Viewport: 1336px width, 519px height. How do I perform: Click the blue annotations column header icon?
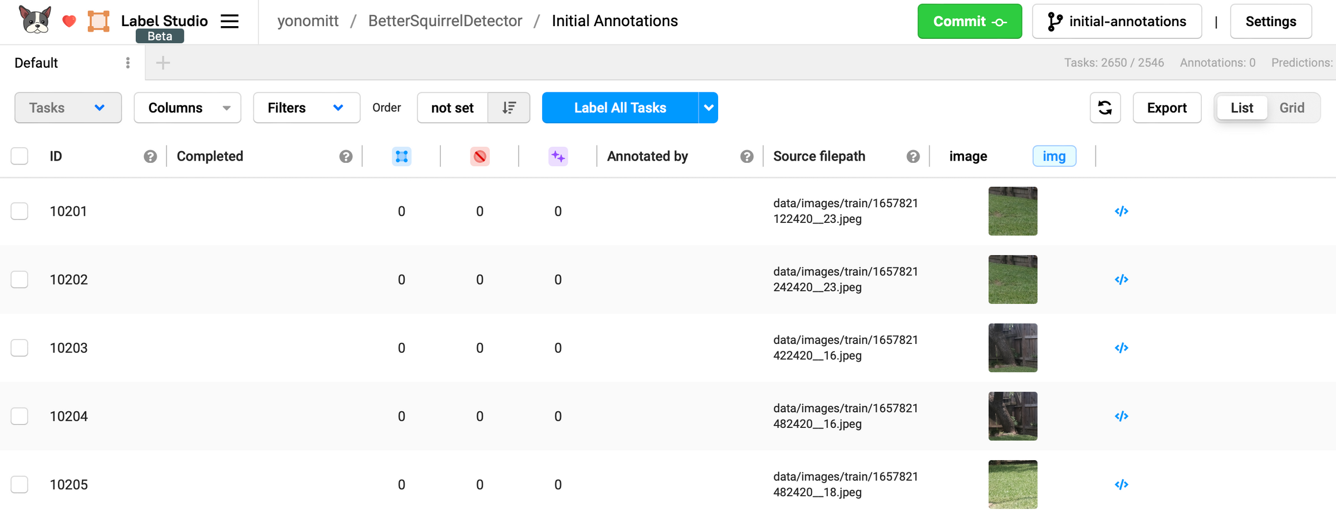401,156
